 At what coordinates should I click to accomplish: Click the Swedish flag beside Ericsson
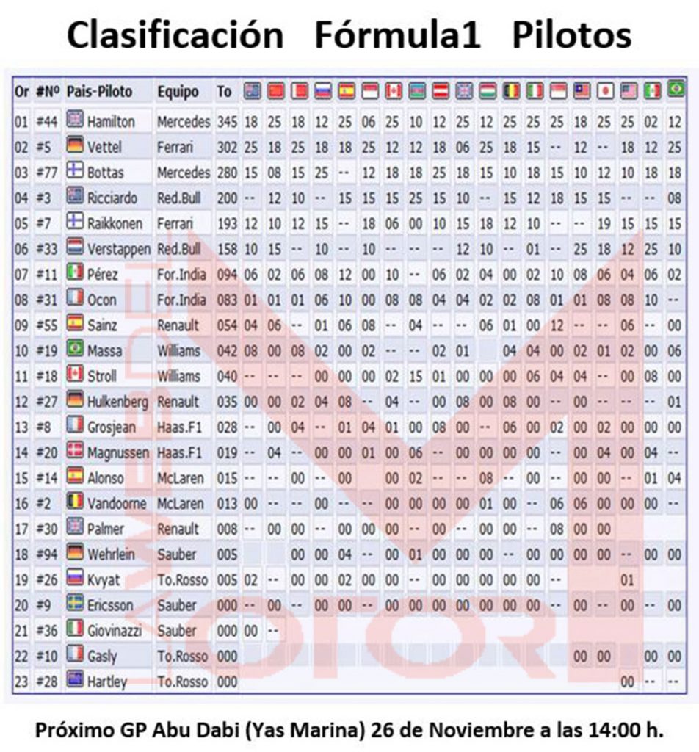click(75, 604)
